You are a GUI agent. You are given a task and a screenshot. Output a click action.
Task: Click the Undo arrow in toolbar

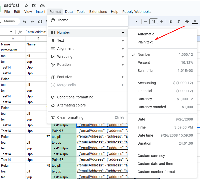(24, 22)
